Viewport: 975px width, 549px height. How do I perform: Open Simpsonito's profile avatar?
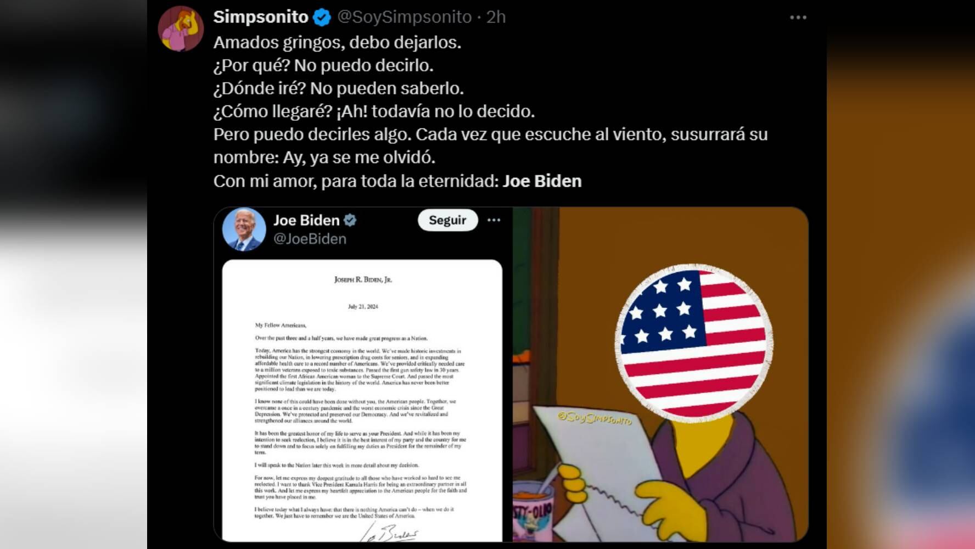click(x=181, y=29)
